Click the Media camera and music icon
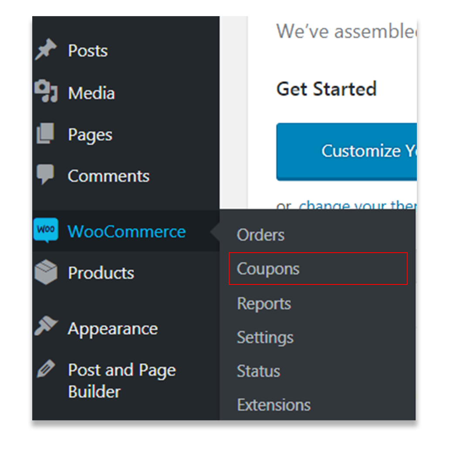The width and height of the screenshot is (460, 460). (x=46, y=91)
